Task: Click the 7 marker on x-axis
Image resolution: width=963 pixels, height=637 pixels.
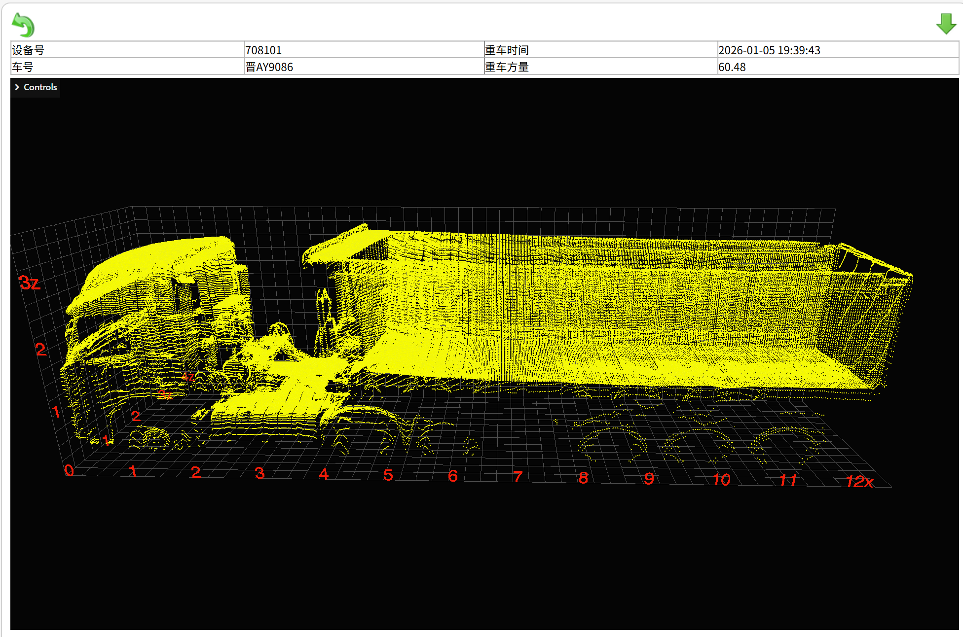Action: tap(518, 476)
